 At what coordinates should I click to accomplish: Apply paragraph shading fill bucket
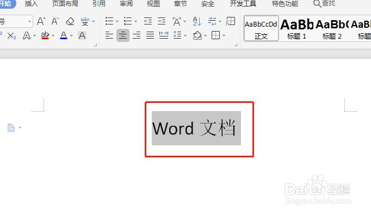pyautogui.click(x=197, y=35)
